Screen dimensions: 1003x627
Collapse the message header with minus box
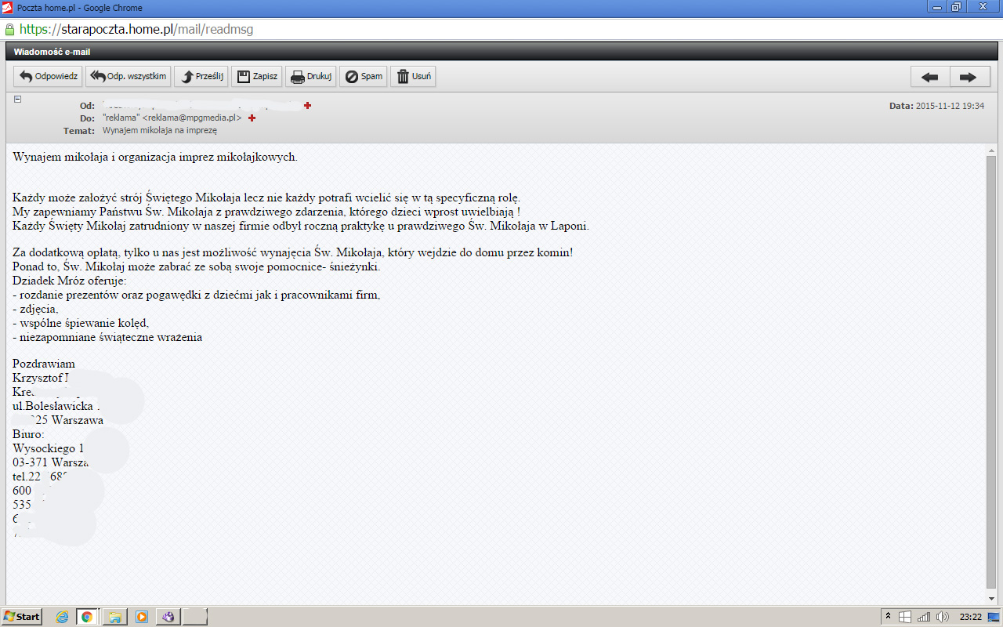17,99
